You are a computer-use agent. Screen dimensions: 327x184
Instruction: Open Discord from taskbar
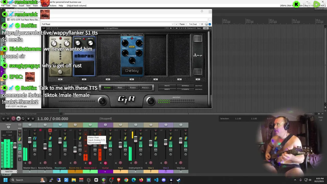pos(164,180)
